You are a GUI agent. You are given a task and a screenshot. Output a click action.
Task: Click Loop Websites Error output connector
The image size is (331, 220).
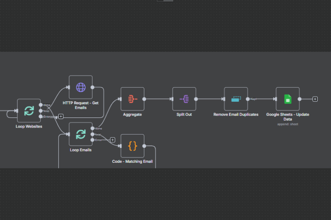pyautogui.click(x=41, y=117)
